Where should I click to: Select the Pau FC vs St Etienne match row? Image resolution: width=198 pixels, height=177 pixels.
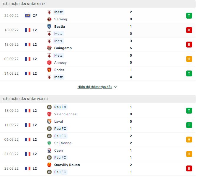tap(97, 140)
